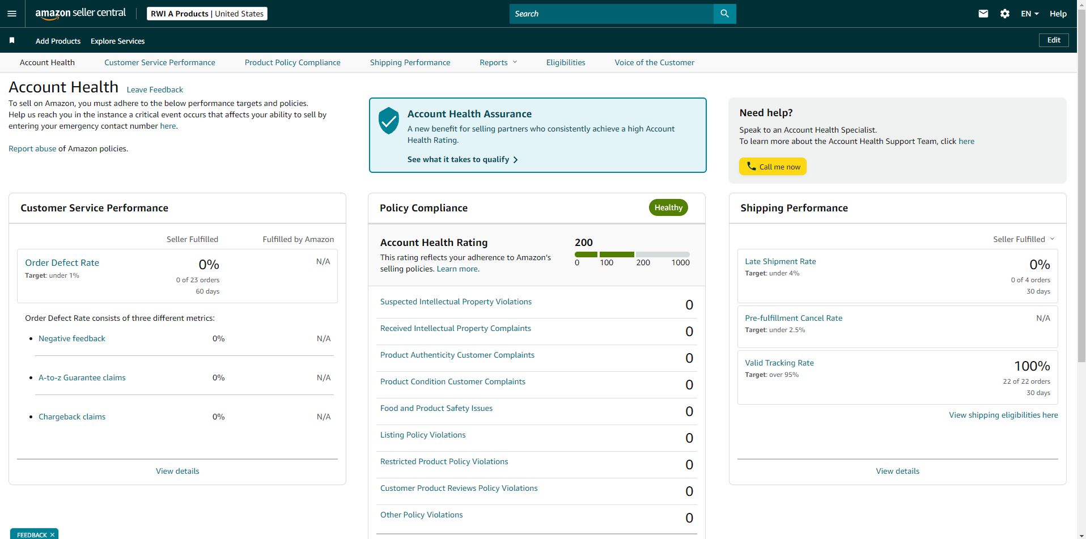The height and width of the screenshot is (539, 1086).
Task: Open the settings gear icon
Action: click(1005, 14)
